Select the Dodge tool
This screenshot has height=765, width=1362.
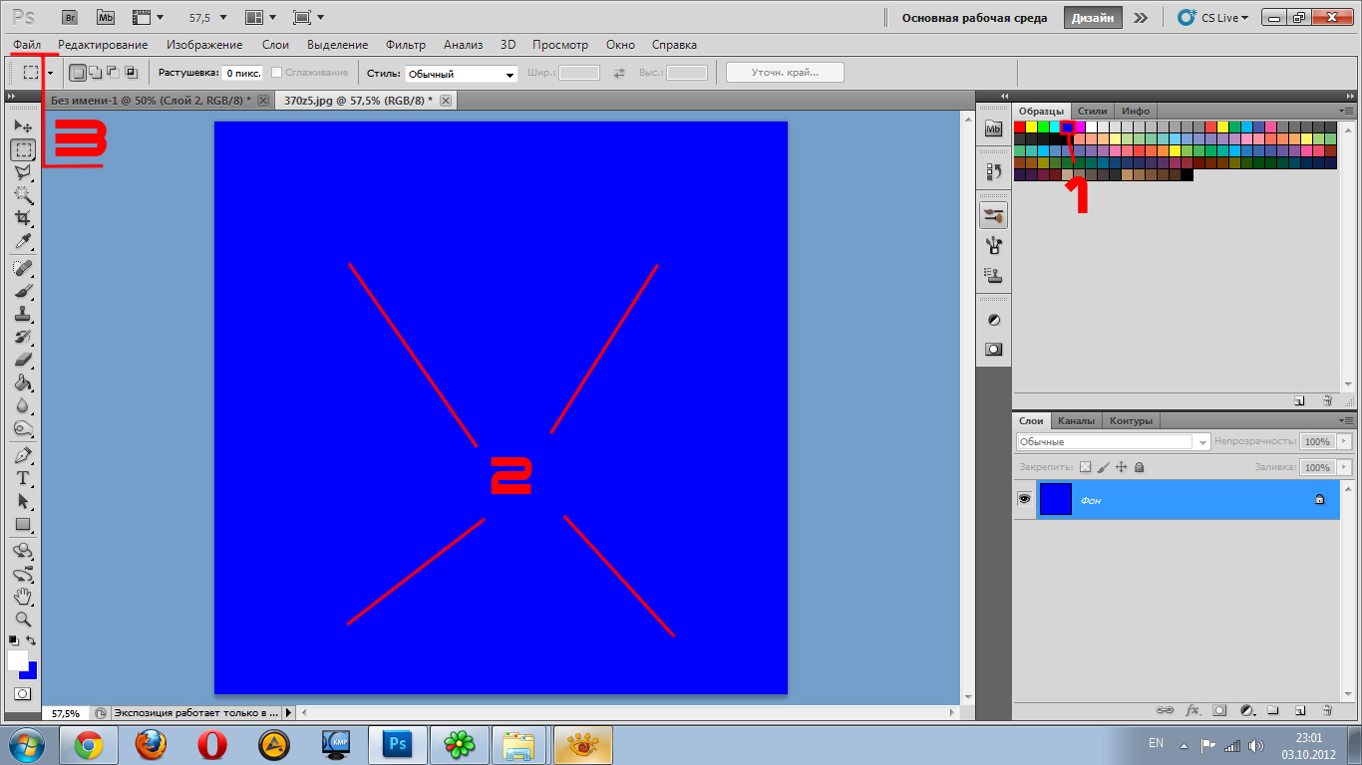click(x=23, y=429)
